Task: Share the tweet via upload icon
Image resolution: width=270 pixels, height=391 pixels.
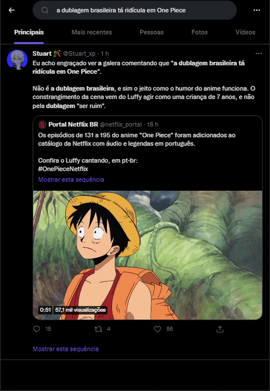Action: pos(219,329)
